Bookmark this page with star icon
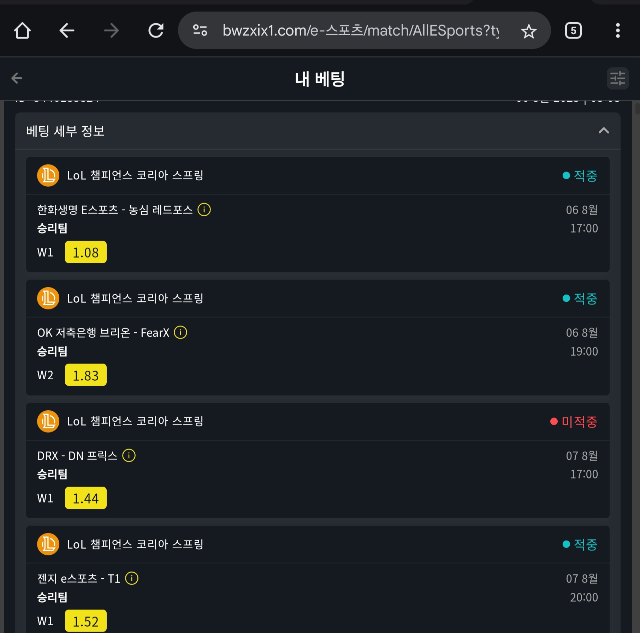The image size is (640, 633). point(529,31)
